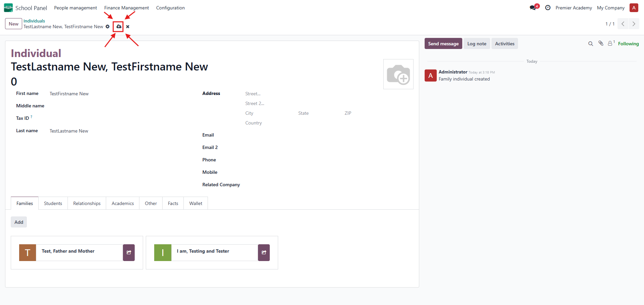Toggle the Following subscription button
This screenshot has width=644, height=305.
pos(628,44)
